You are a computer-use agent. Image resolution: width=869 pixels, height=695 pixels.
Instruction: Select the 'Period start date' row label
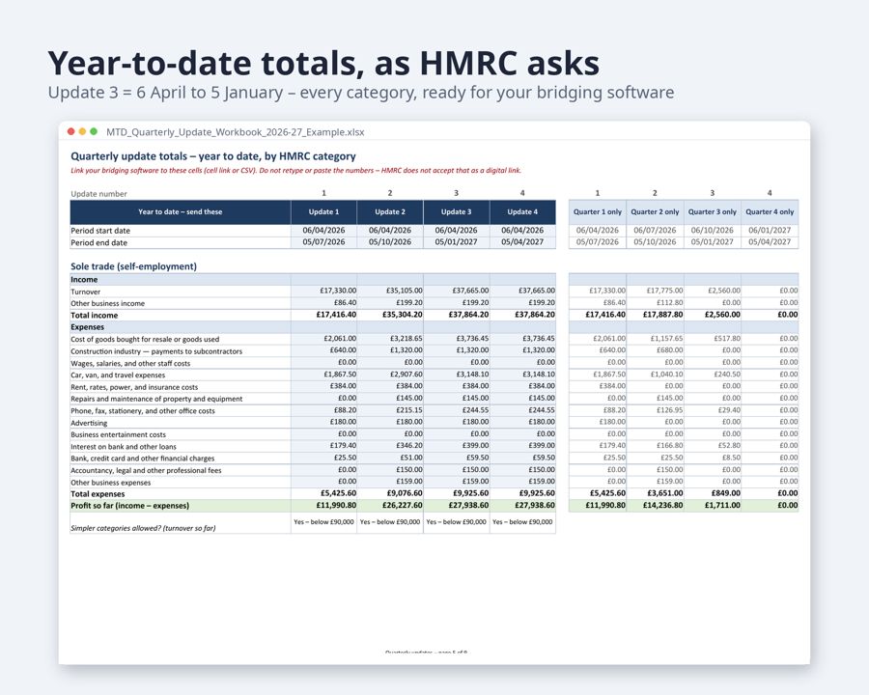click(x=100, y=231)
